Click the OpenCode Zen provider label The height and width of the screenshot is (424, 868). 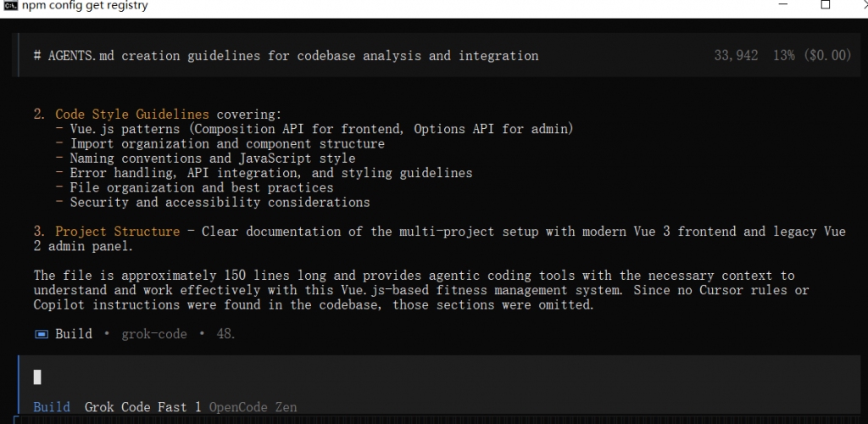[253, 407]
